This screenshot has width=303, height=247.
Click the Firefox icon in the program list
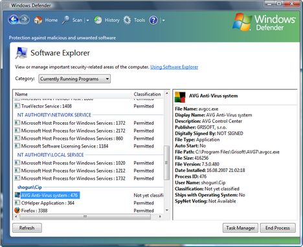click(17, 210)
